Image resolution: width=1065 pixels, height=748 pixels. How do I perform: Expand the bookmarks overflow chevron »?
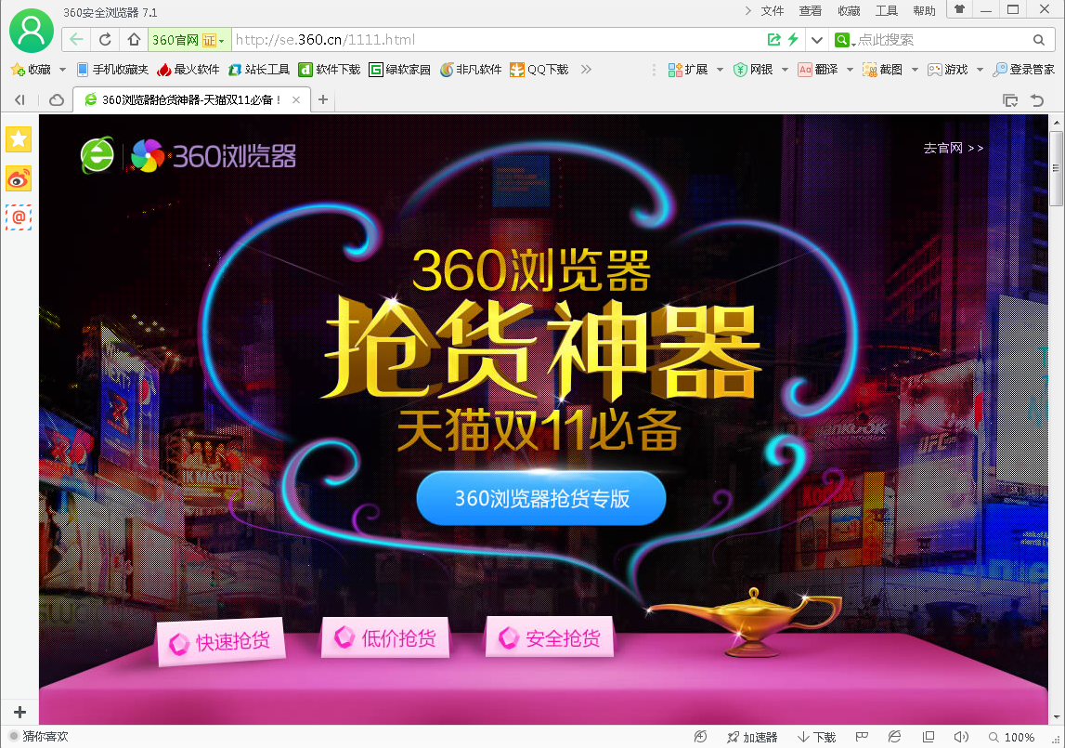(x=585, y=69)
